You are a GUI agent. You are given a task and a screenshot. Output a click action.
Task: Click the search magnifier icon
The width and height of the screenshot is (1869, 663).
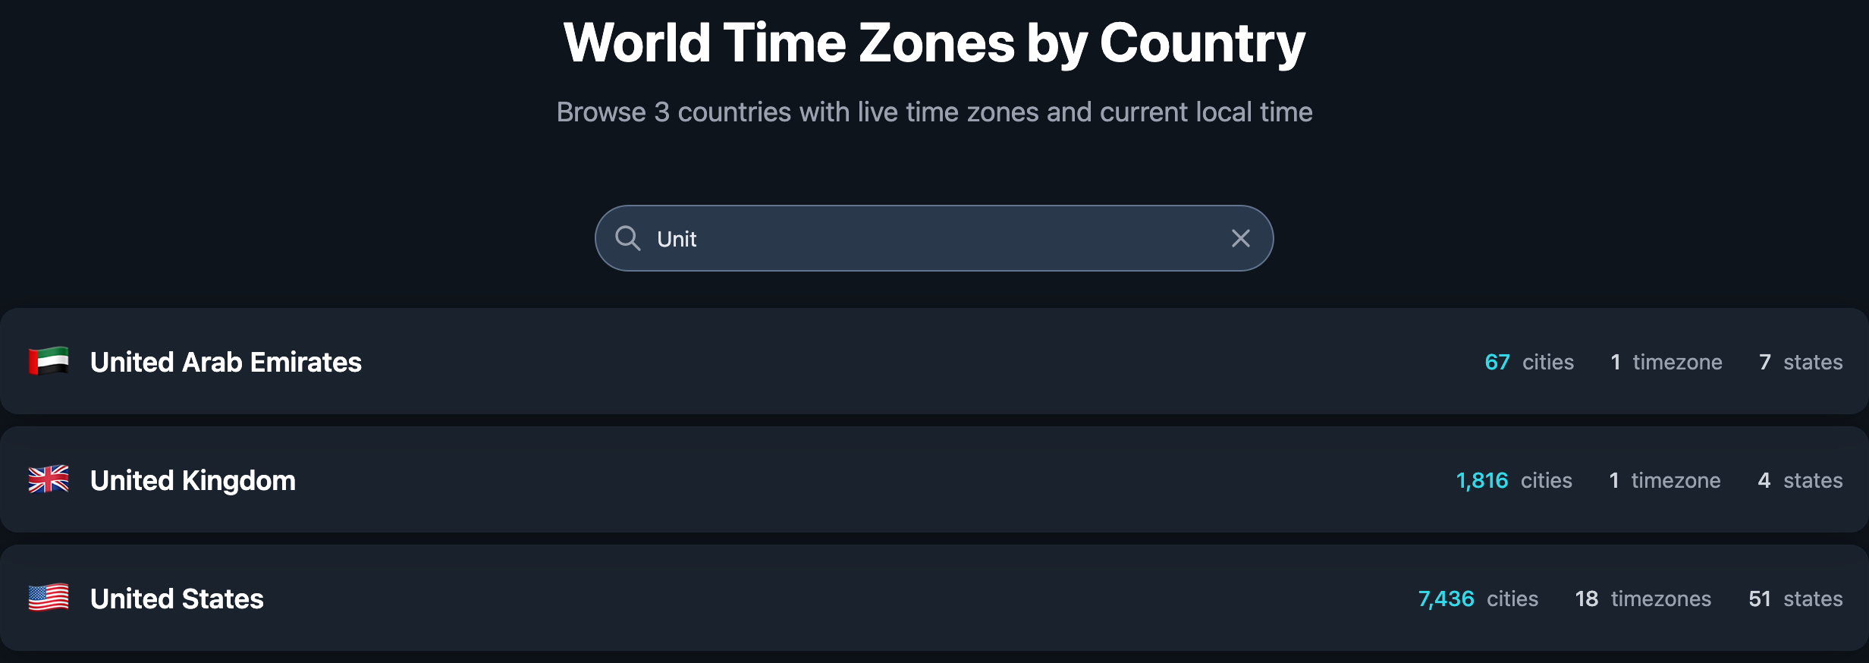pos(627,238)
